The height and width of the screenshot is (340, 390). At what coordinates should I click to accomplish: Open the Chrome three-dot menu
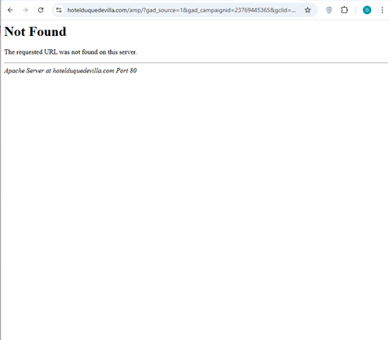(x=382, y=10)
